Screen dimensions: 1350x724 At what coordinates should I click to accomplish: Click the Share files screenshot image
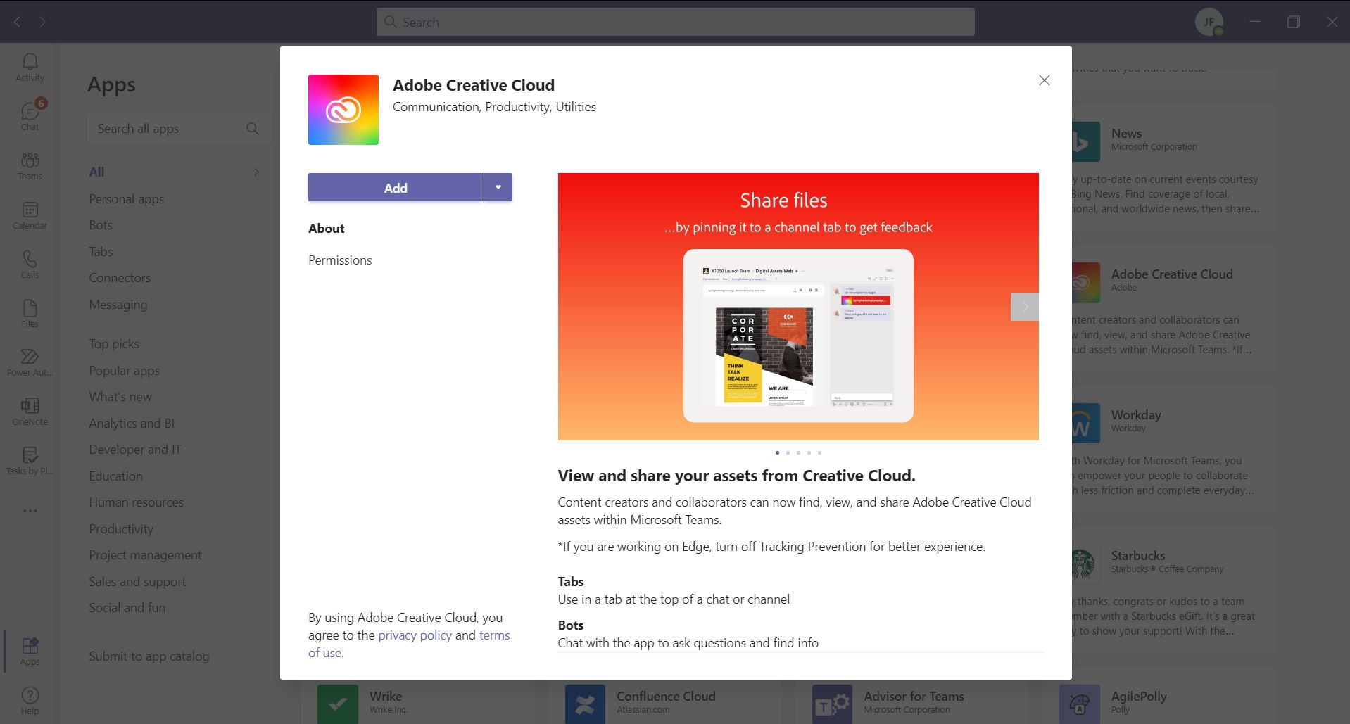[x=798, y=307]
